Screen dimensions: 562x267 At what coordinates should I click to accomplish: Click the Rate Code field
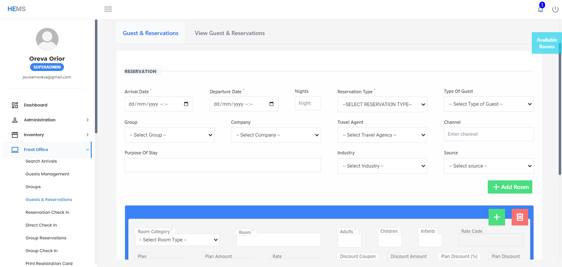(x=491, y=240)
